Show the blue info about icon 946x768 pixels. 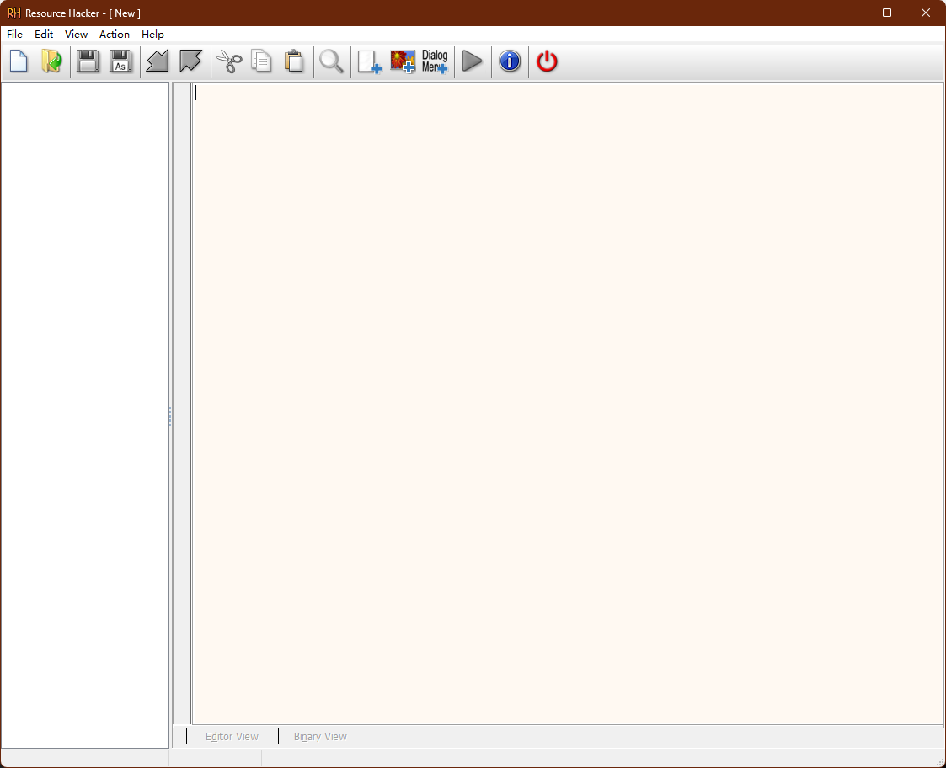(x=510, y=61)
